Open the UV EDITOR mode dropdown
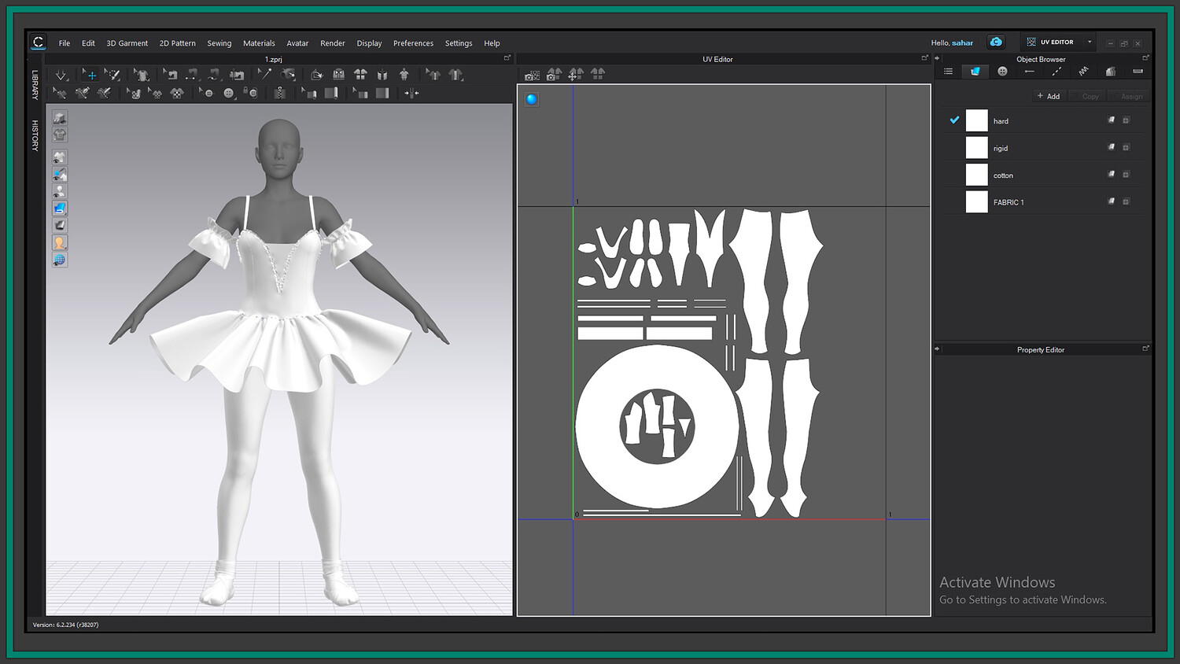This screenshot has width=1180, height=664. click(1090, 42)
